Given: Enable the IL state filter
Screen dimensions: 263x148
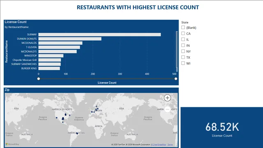Looking at the screenshot, I should pyautogui.click(x=183, y=39).
